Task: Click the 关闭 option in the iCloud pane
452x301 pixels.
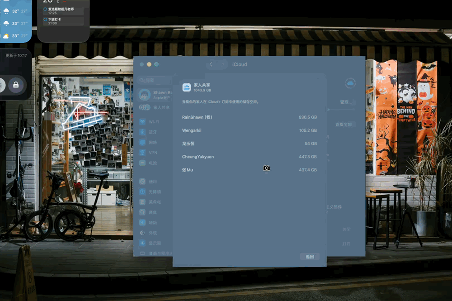Action: pos(347,229)
